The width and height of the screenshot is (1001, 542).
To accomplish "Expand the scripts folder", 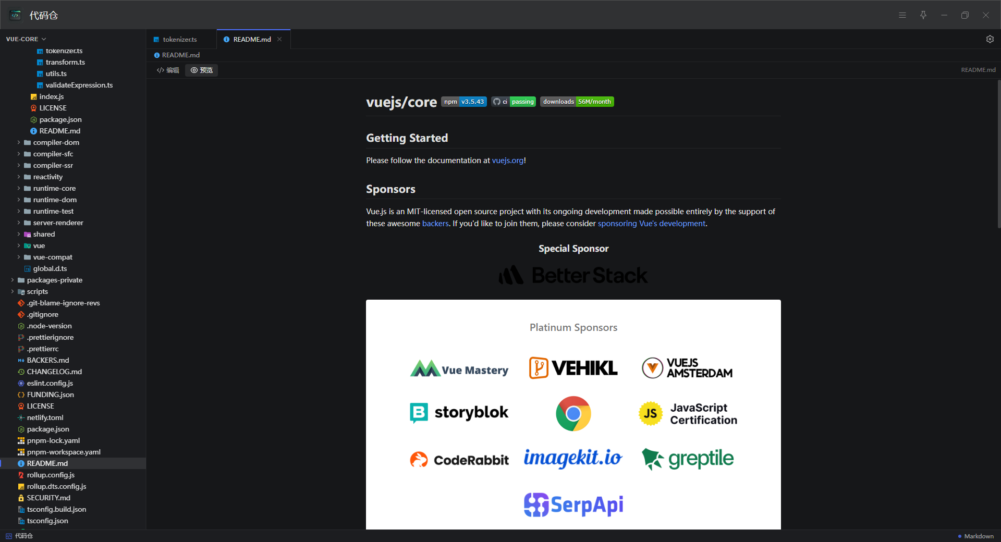I will pos(13,291).
